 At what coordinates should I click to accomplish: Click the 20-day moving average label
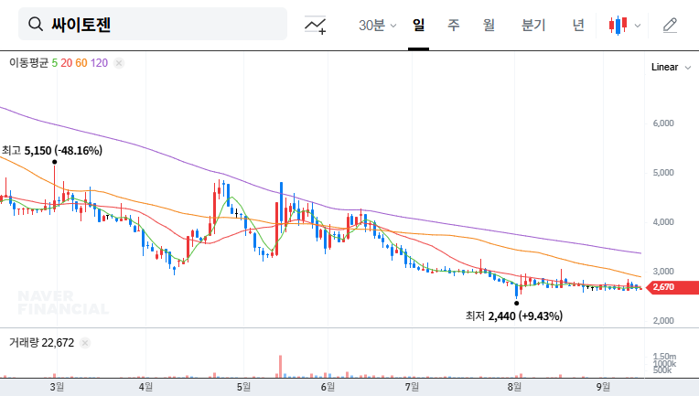(67, 63)
